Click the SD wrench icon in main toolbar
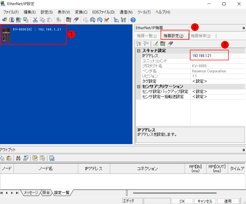Viewport: 246px width, 204px height. (69, 20)
